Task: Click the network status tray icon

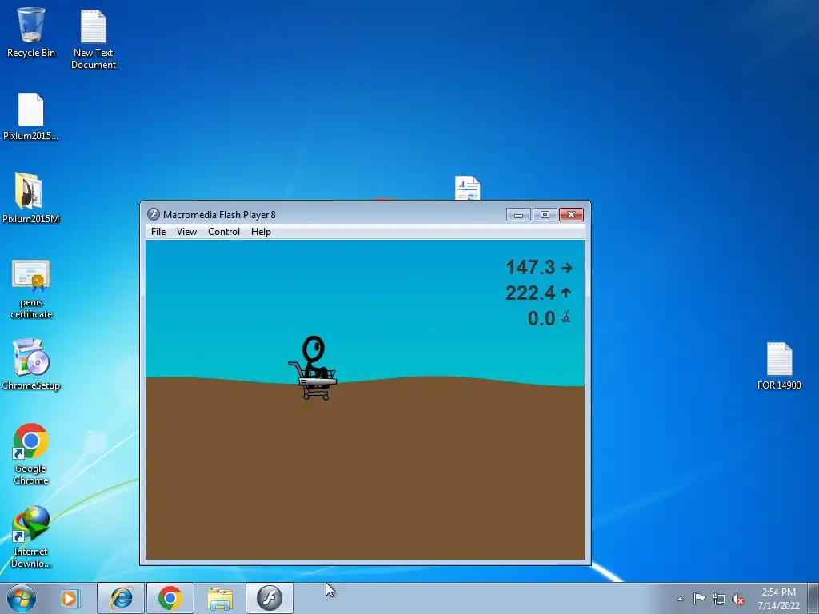Action: [719, 599]
